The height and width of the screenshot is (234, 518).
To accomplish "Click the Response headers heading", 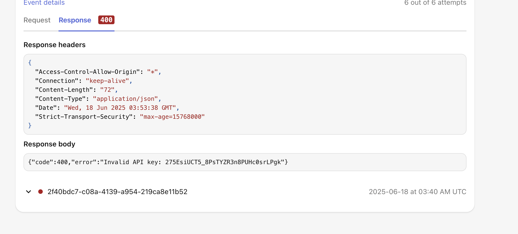I will click(x=54, y=45).
